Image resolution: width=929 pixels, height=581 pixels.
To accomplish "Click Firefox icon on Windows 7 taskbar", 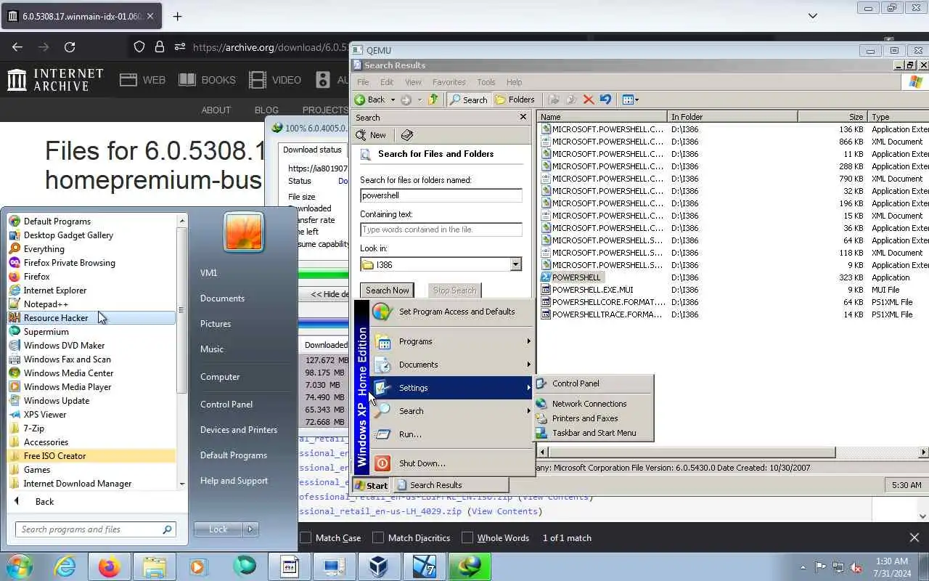I will pos(110,566).
